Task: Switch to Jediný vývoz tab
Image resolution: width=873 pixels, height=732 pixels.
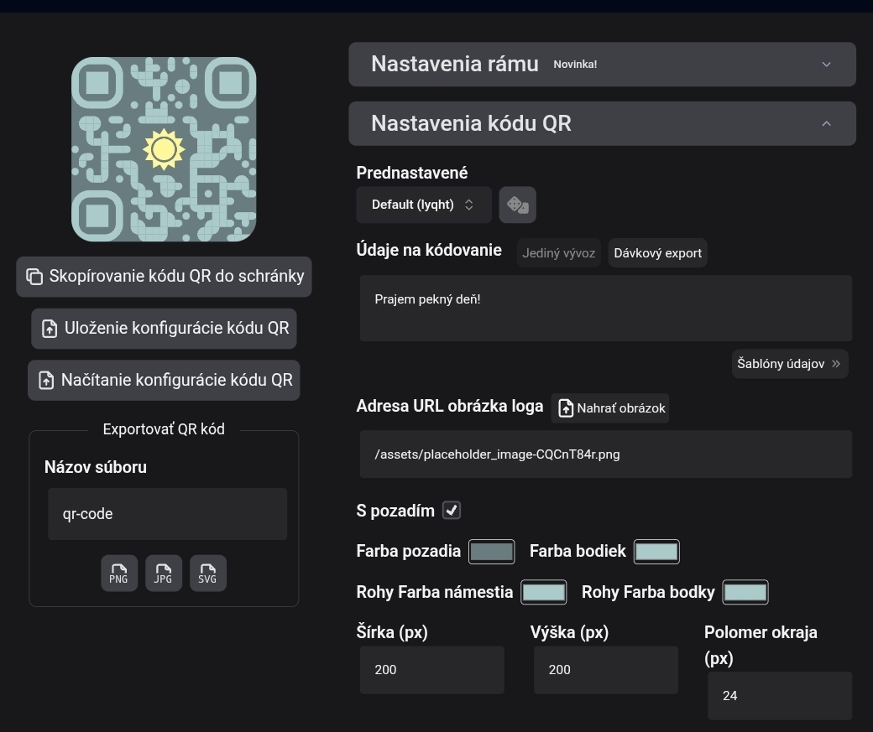Action: coord(558,253)
